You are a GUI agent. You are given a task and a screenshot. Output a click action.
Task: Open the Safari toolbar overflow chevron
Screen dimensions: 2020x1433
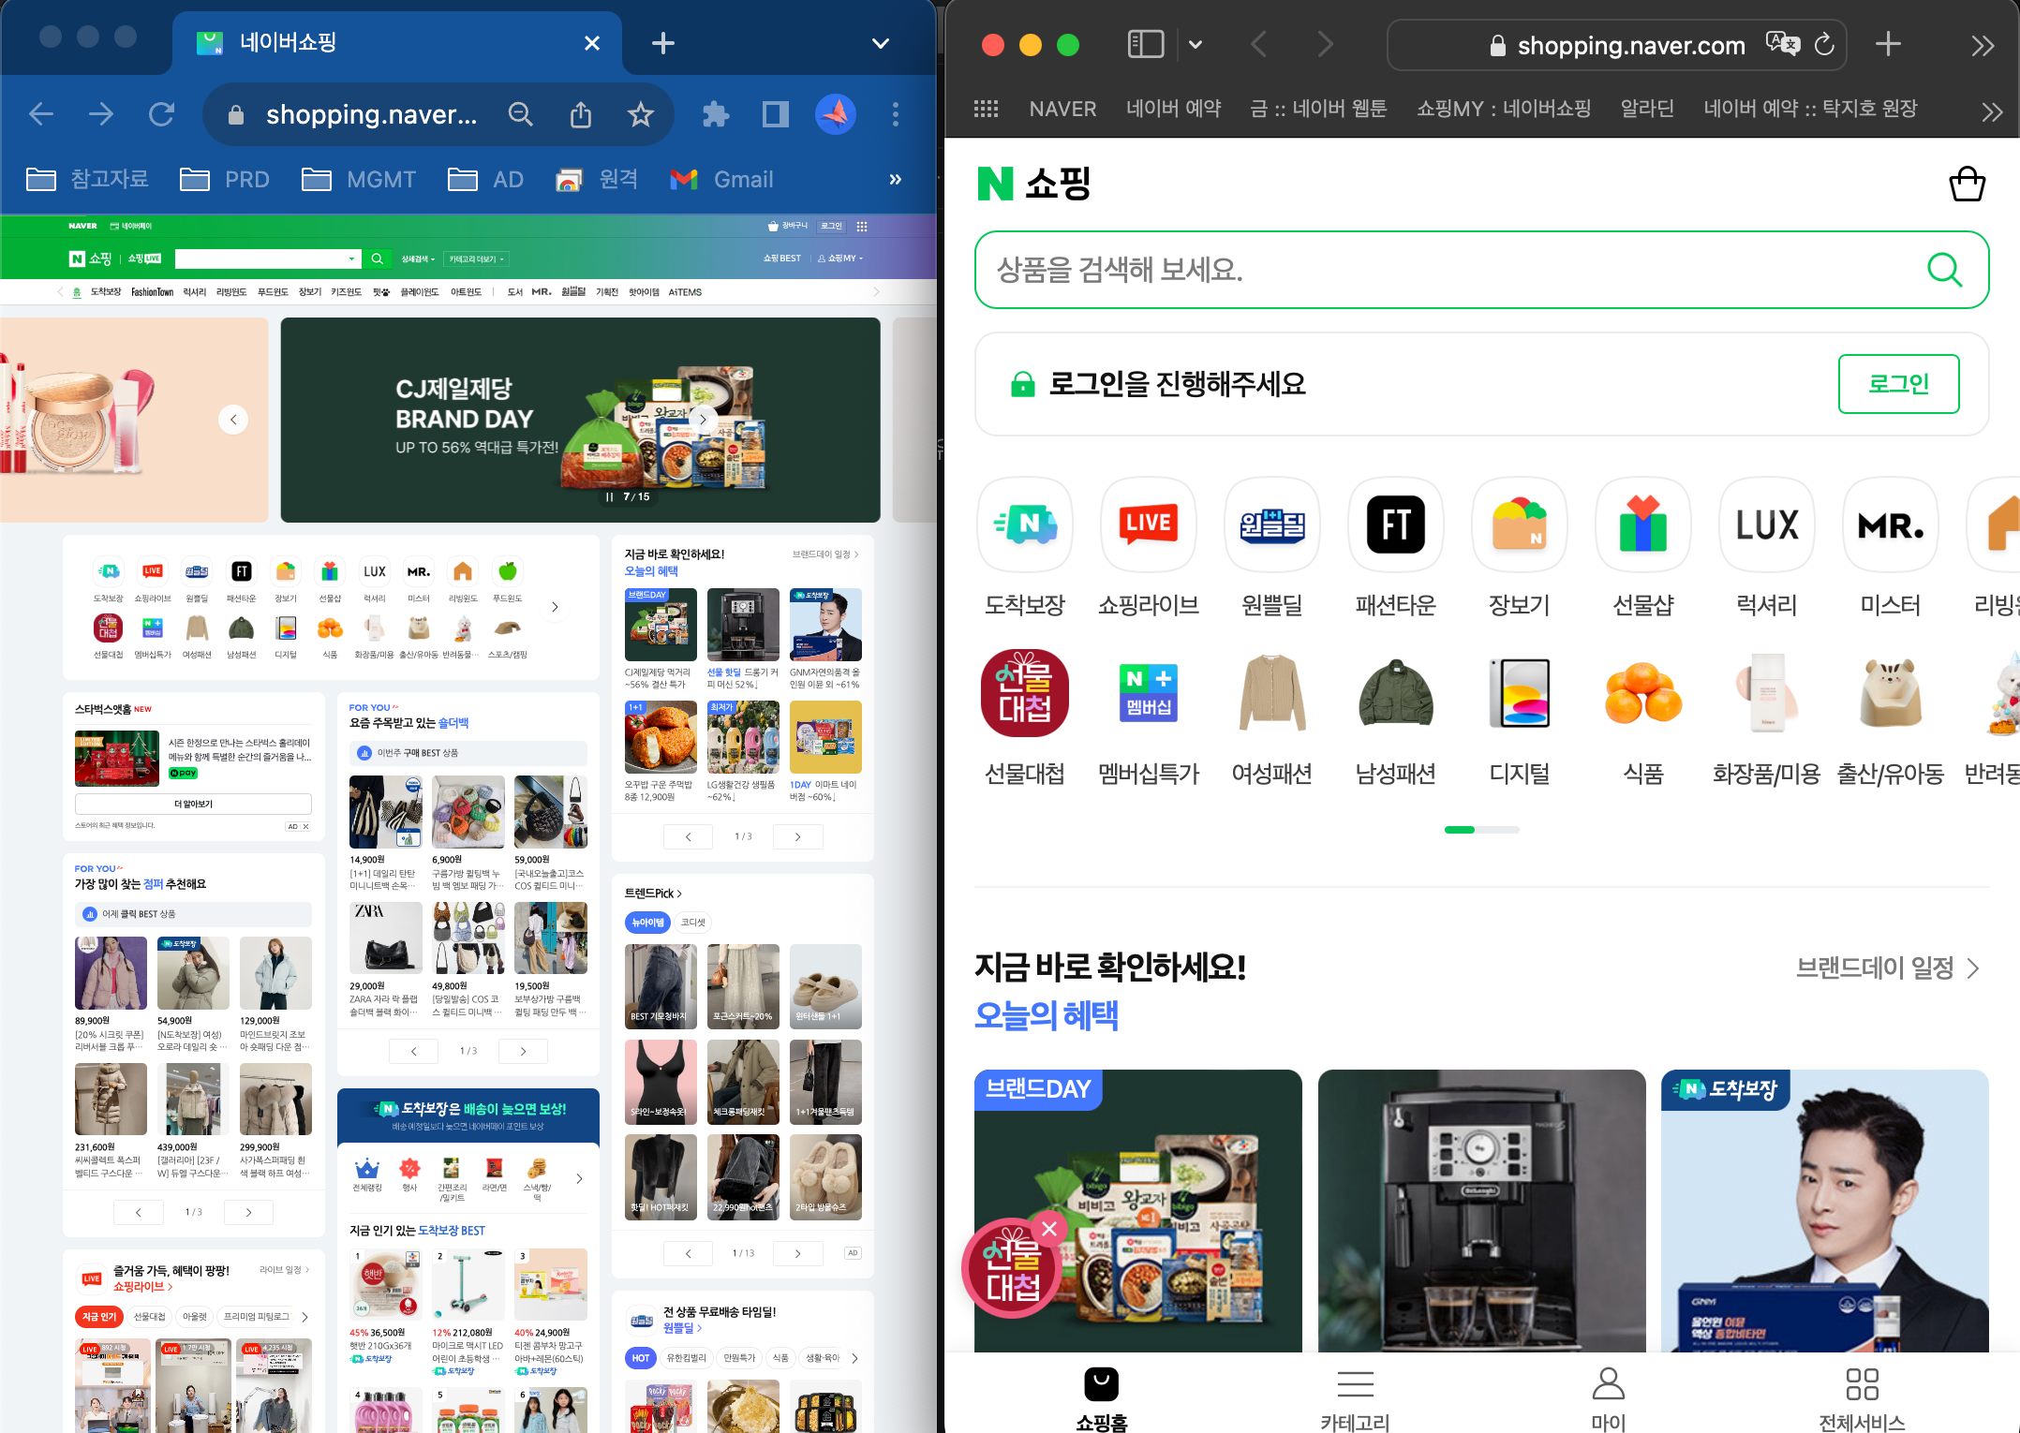[x=1983, y=44]
